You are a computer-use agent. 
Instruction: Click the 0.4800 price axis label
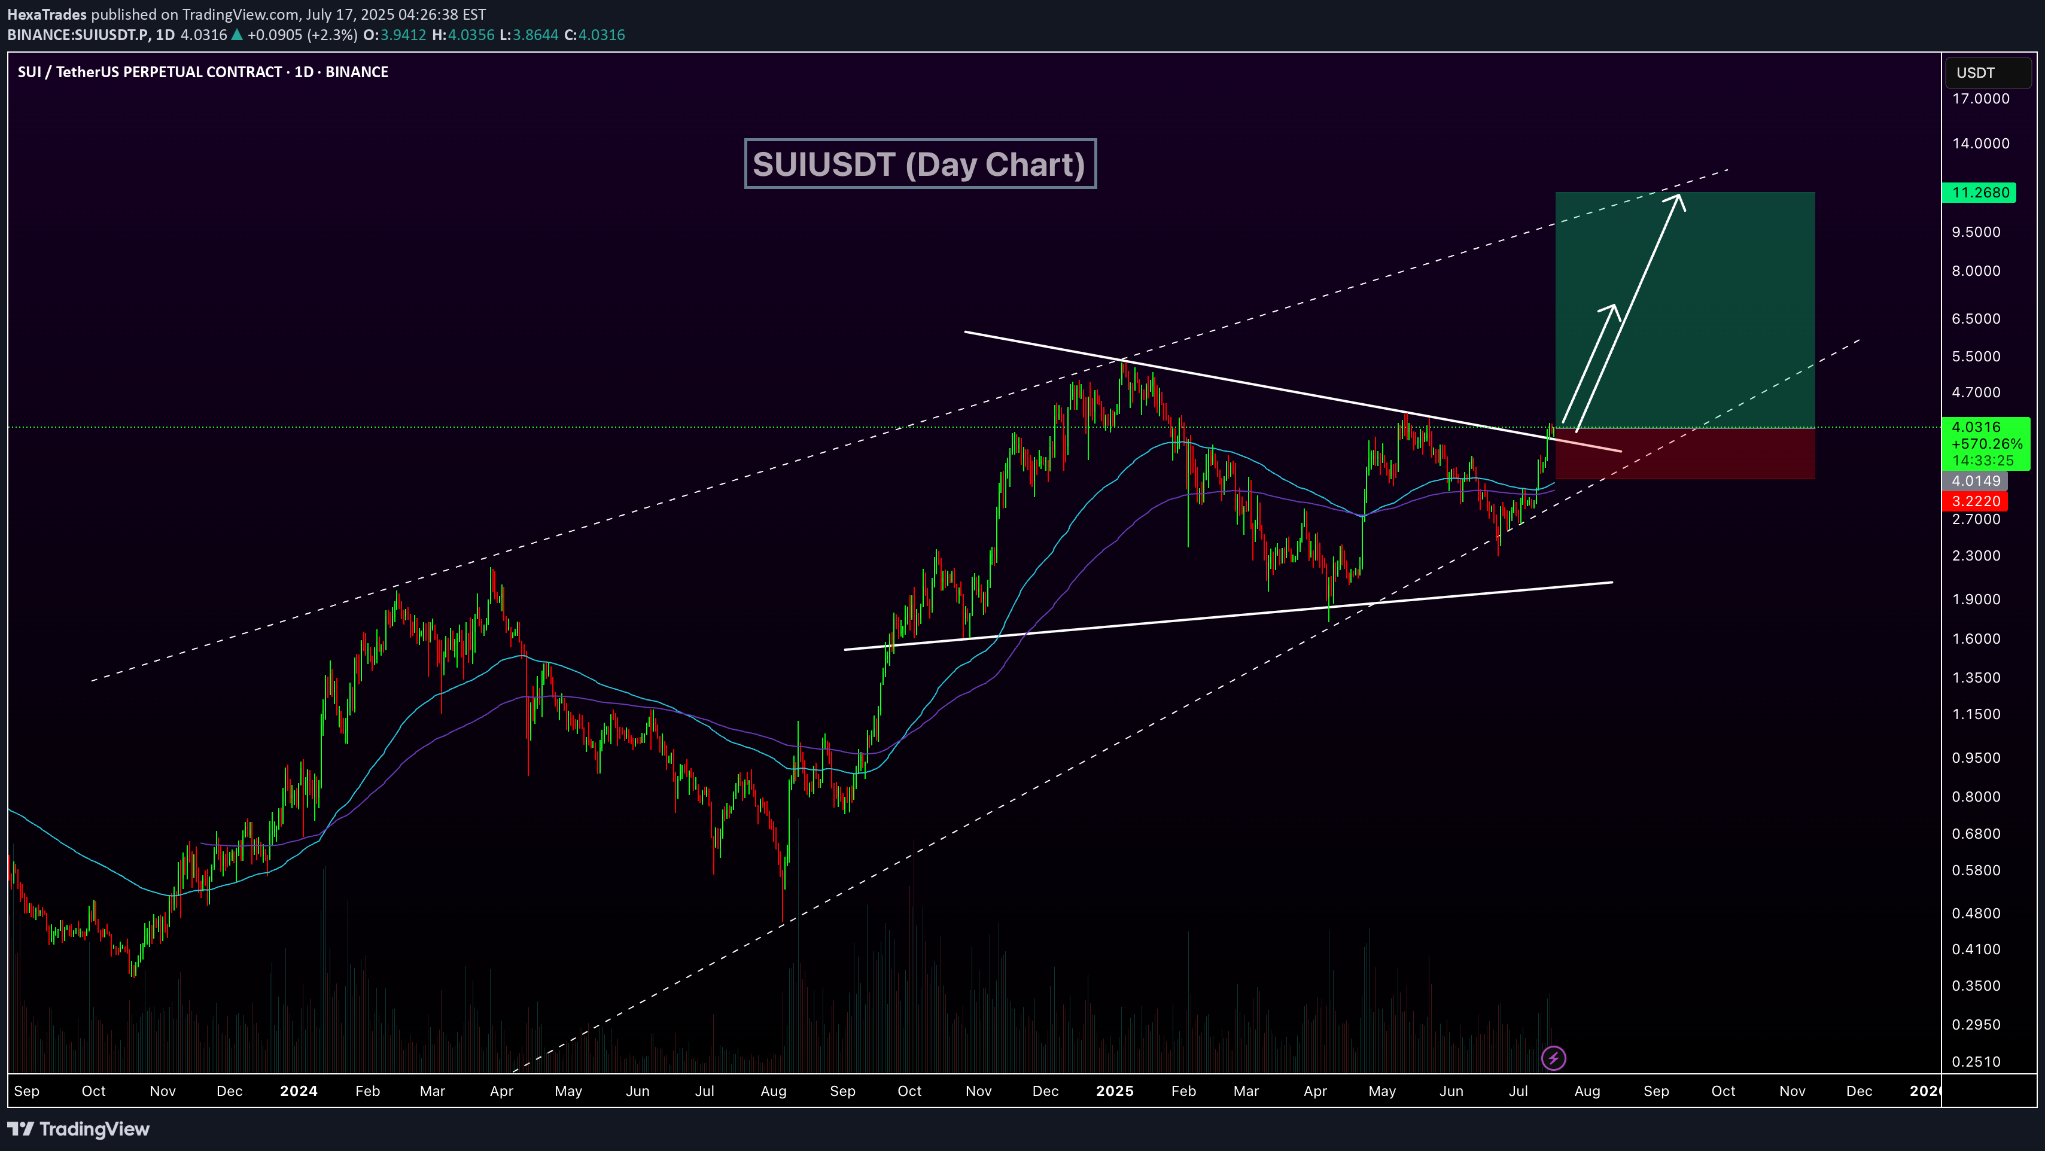coord(1976,914)
